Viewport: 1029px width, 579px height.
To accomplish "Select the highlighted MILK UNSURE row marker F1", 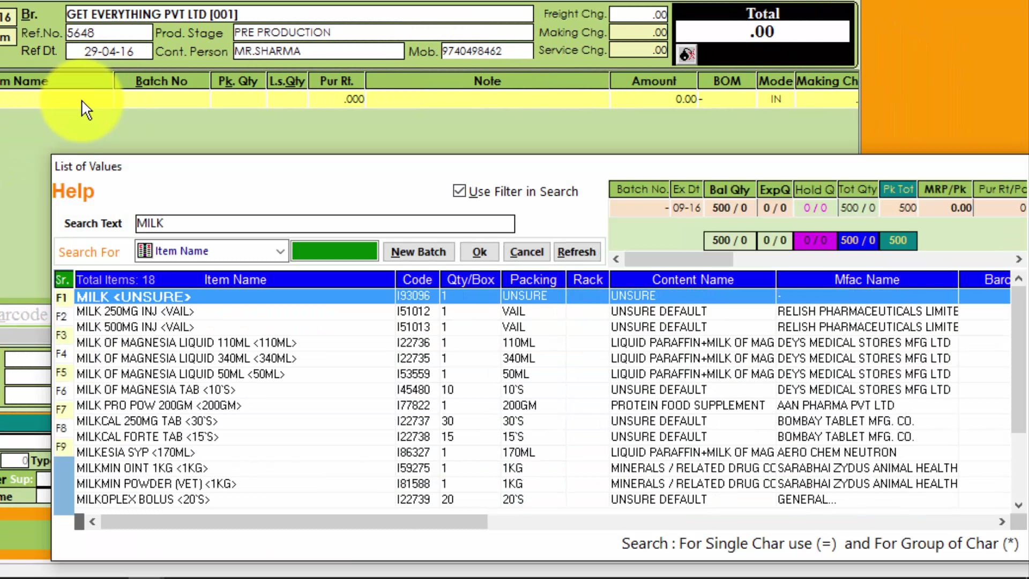I will [x=62, y=297].
